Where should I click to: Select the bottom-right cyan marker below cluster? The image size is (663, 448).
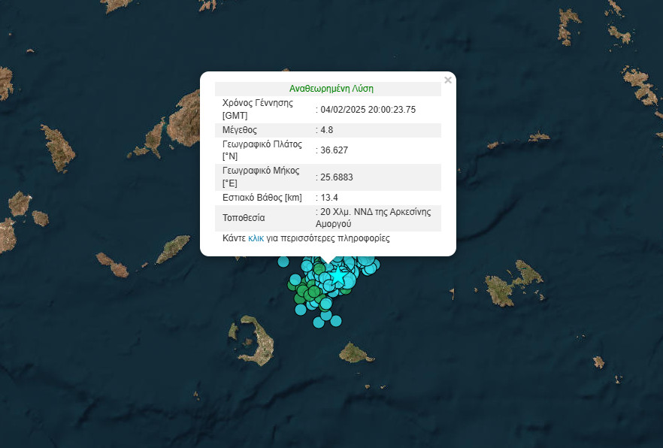[x=335, y=321]
